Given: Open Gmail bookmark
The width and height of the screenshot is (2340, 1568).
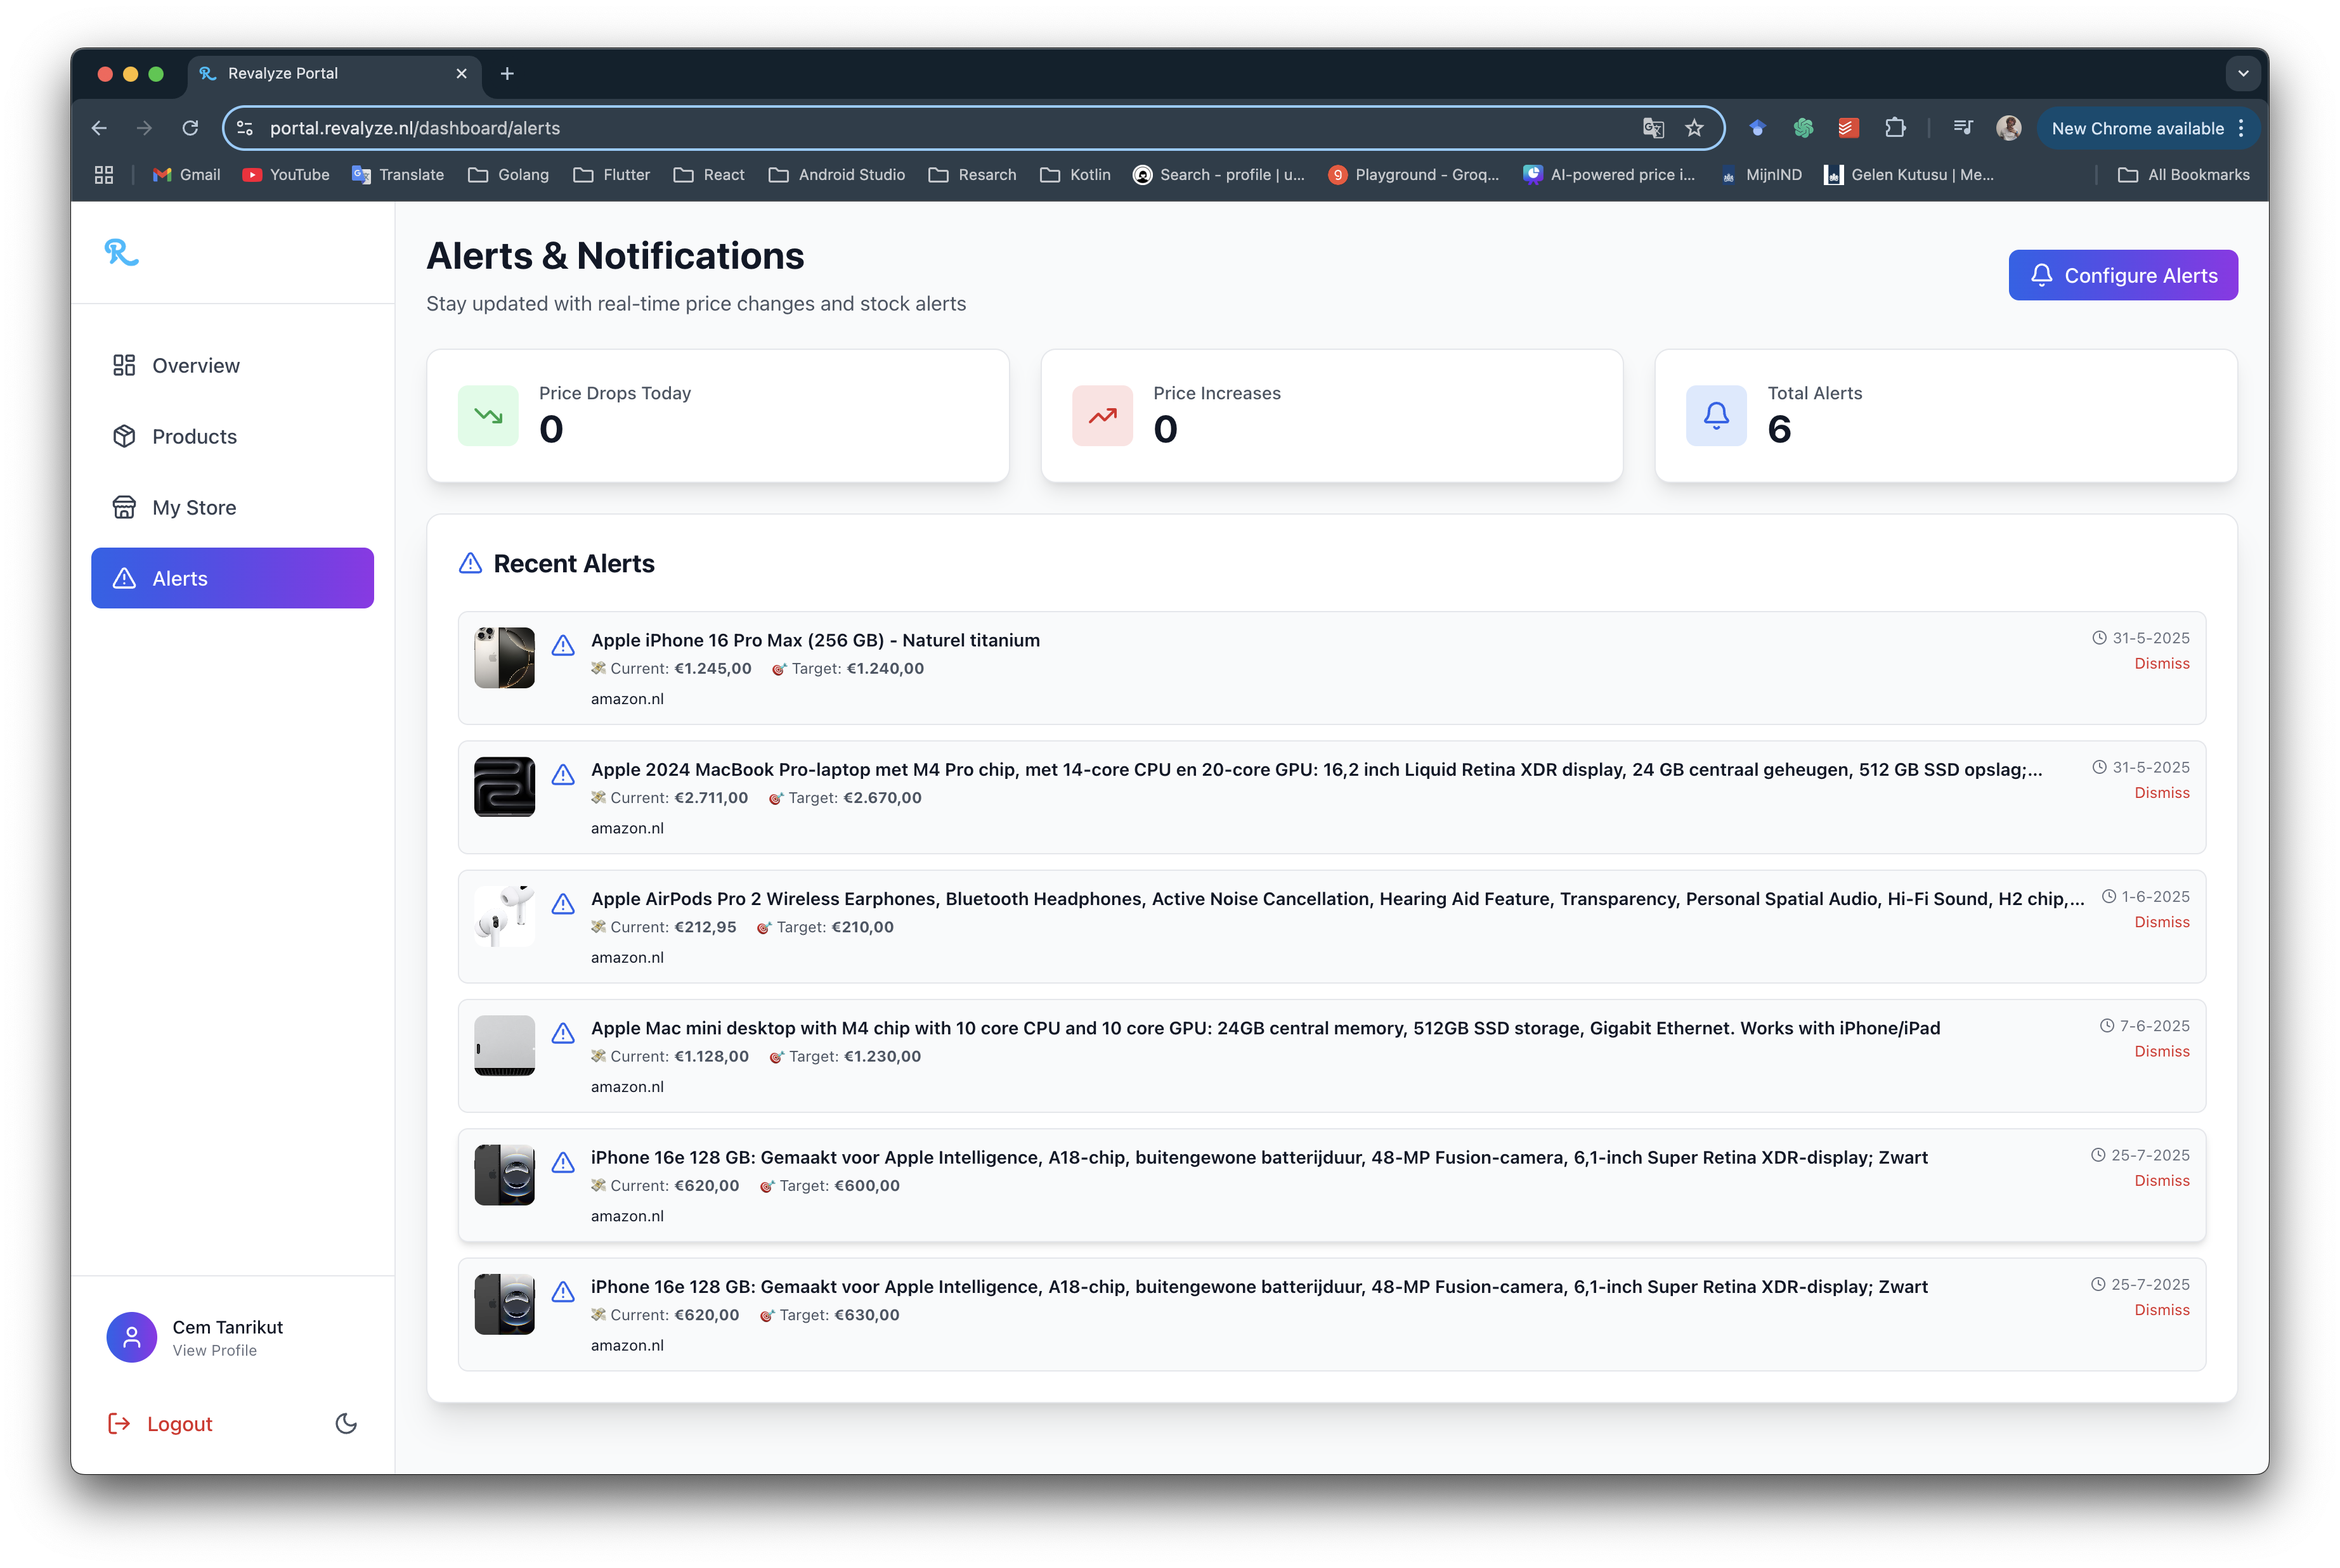Looking at the screenshot, I should click(186, 175).
